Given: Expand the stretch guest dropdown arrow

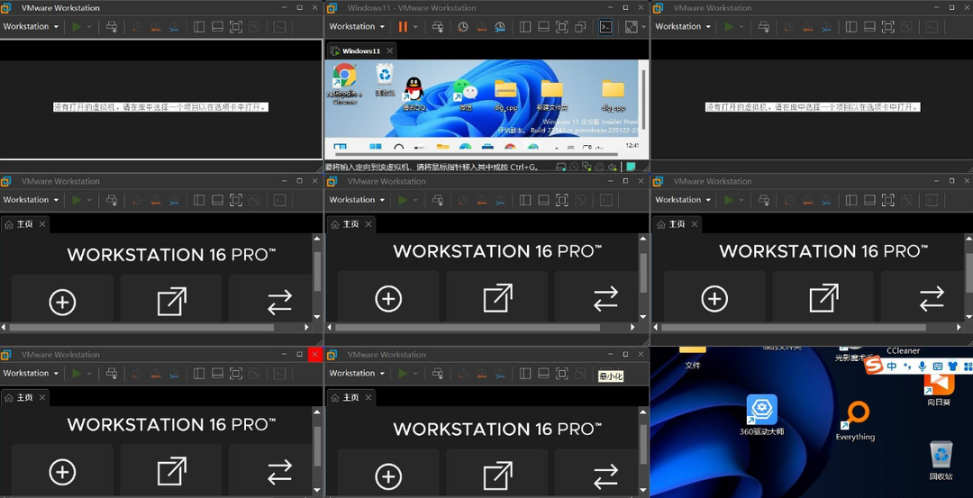Looking at the screenshot, I should click(x=643, y=27).
